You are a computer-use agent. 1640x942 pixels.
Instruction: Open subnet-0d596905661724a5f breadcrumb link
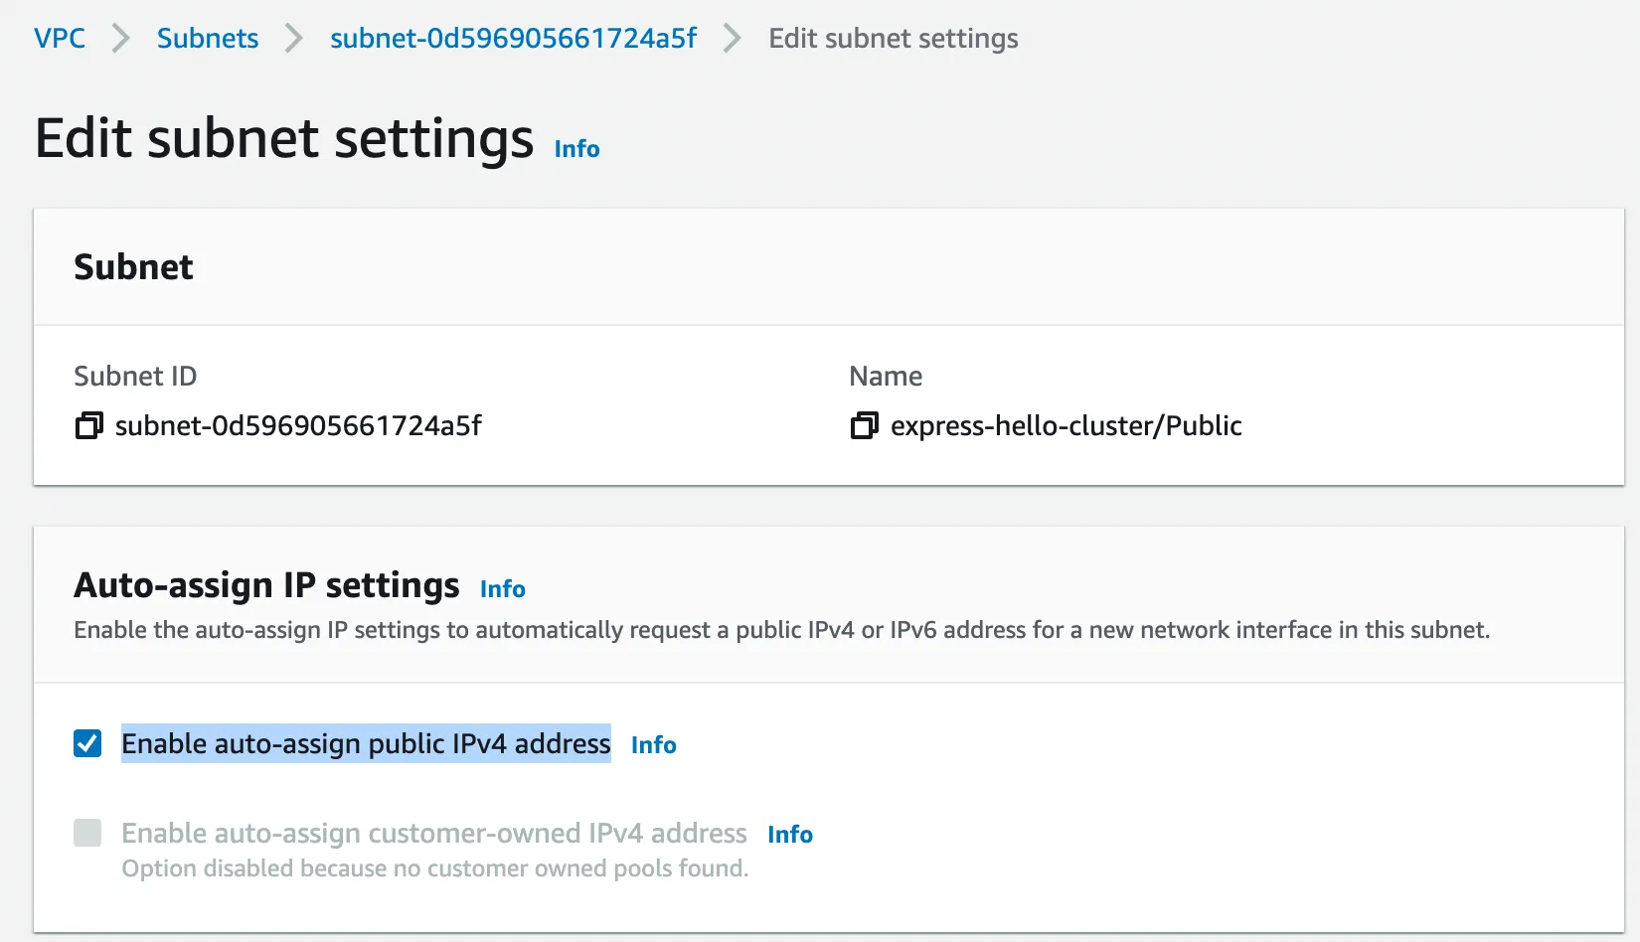[513, 39]
